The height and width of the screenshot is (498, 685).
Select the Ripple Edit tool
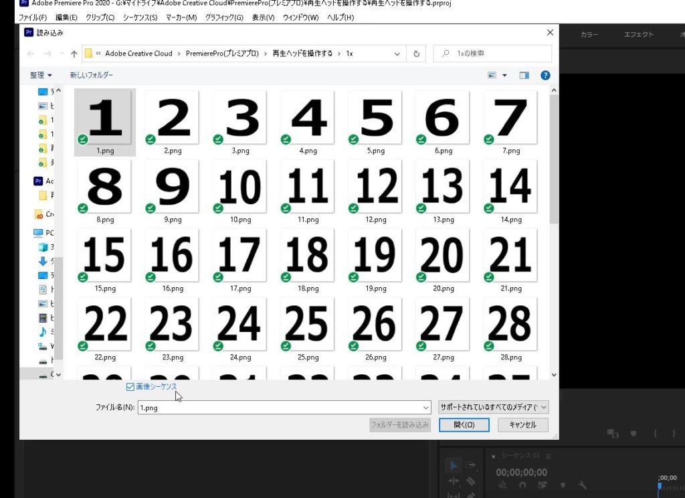pos(454,481)
